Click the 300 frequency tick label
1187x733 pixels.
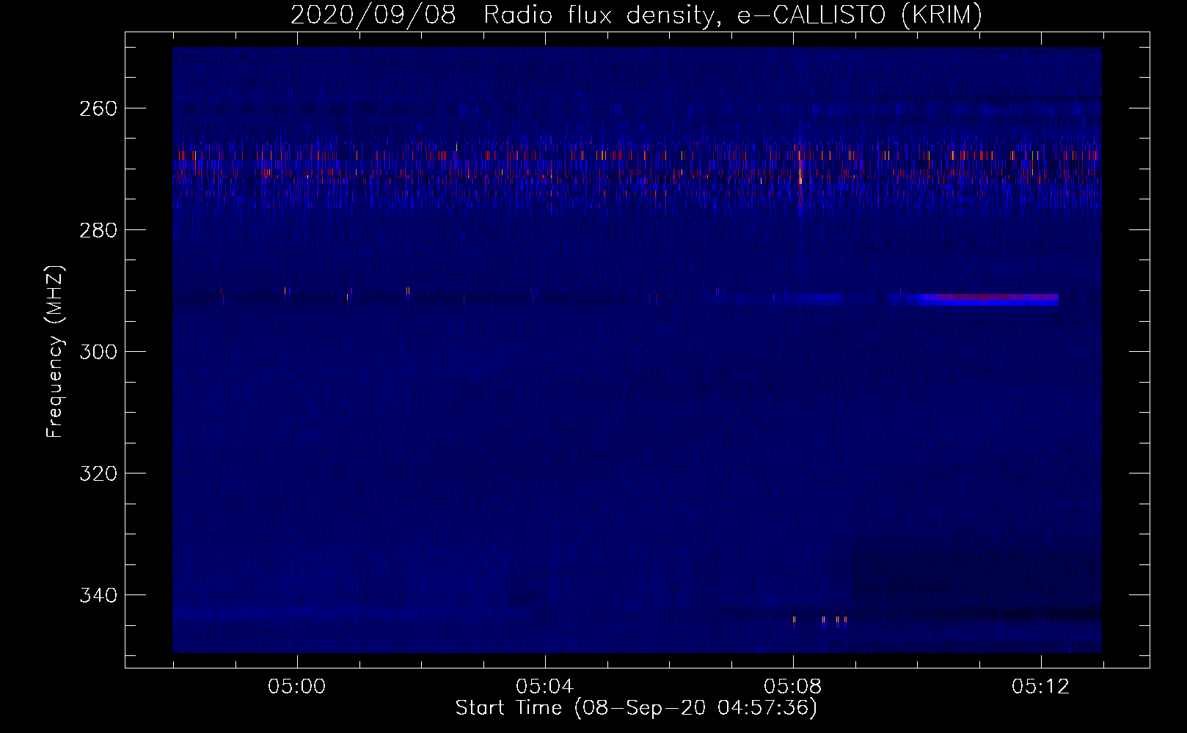coord(97,352)
